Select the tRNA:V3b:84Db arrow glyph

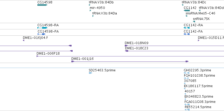[90, 5]
